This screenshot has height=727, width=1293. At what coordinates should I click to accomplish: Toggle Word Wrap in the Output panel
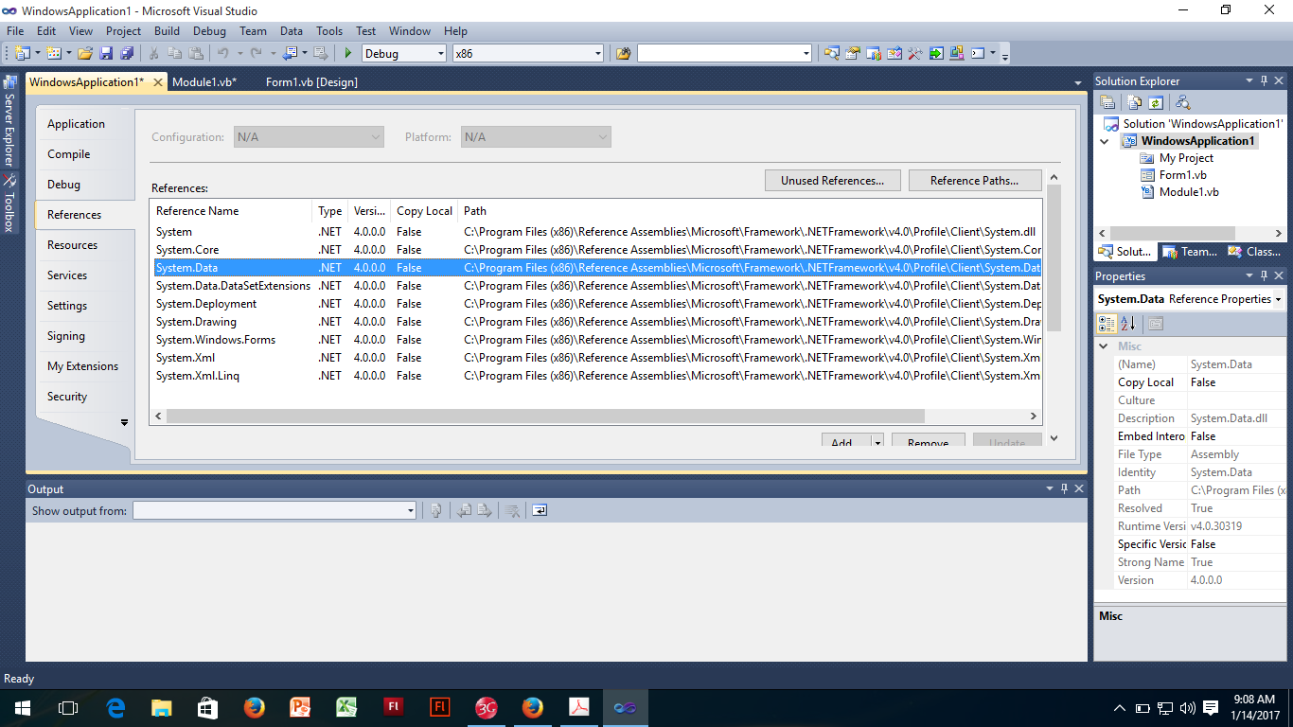(x=539, y=510)
